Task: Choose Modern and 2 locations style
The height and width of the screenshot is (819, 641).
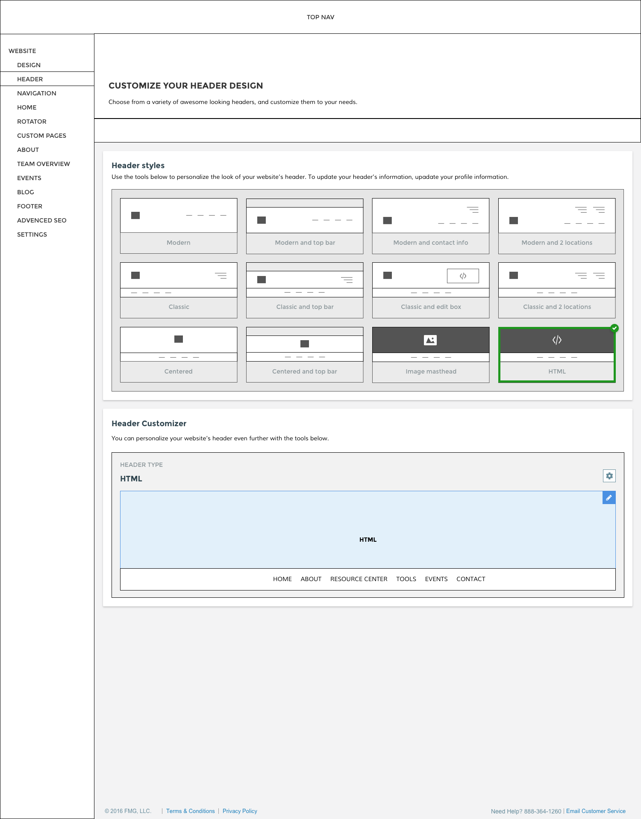Action: [557, 226]
